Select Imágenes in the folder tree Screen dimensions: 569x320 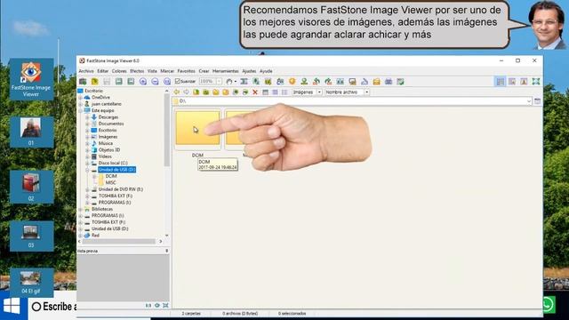point(108,137)
